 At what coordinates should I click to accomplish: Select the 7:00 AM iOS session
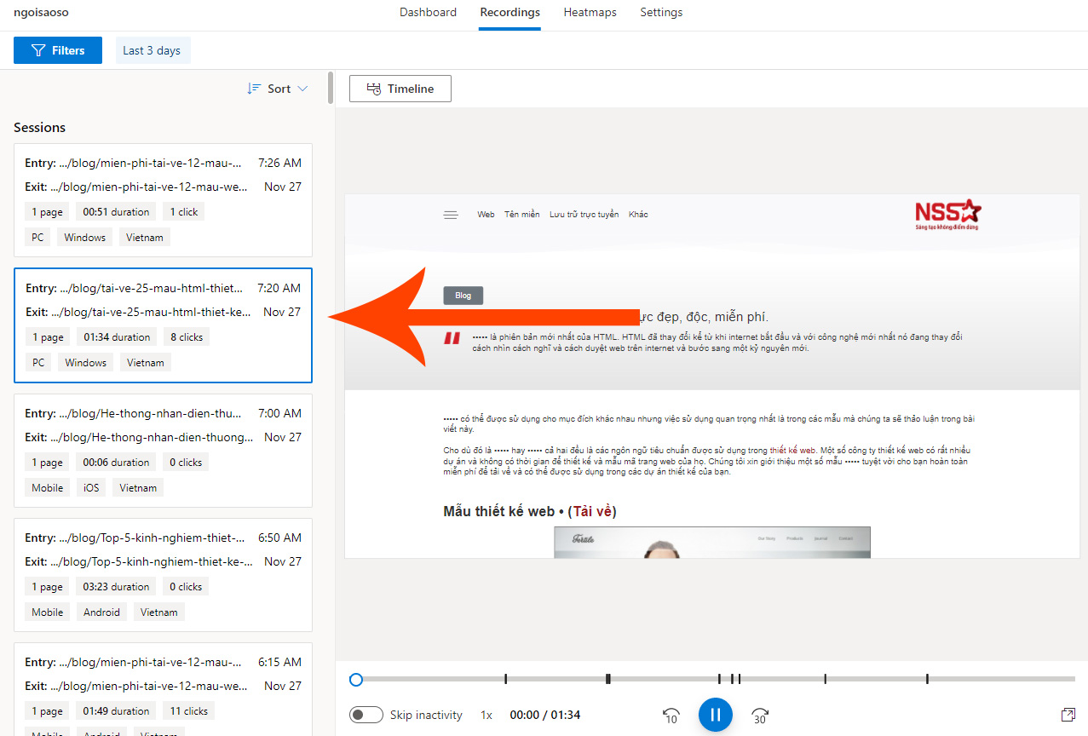tap(163, 450)
